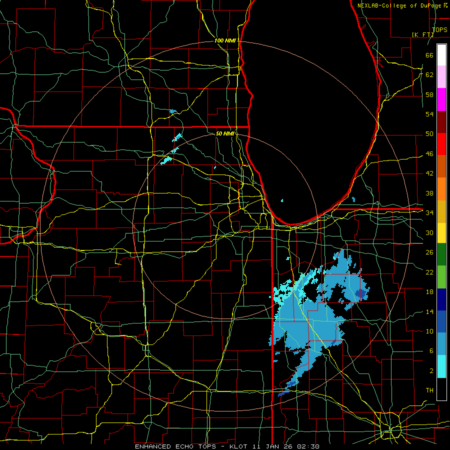Click the "K FT" units label
Screen dimensions: 450x450
click(422, 34)
